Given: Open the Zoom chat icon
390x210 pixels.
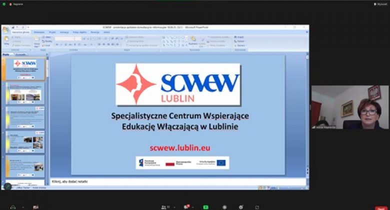Looking at the screenshot, I should [186, 206].
